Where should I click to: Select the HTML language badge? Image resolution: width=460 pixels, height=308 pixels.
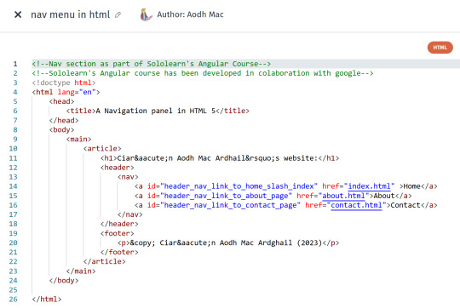coord(440,48)
